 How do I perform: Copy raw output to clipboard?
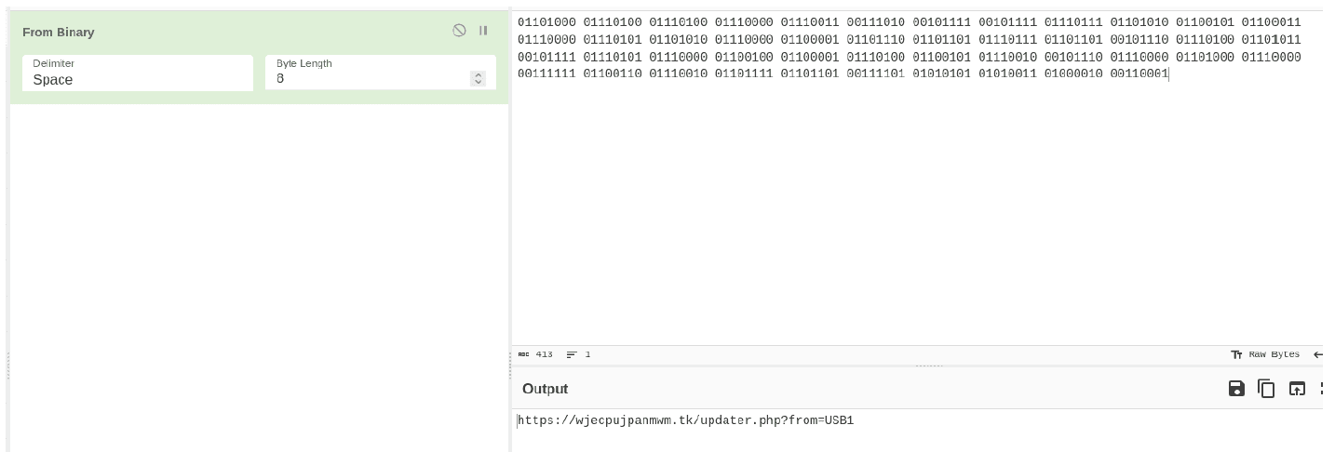1266,389
